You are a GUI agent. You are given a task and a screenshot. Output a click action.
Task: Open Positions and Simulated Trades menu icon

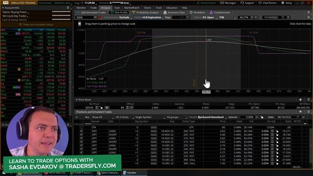(x=309, y=112)
